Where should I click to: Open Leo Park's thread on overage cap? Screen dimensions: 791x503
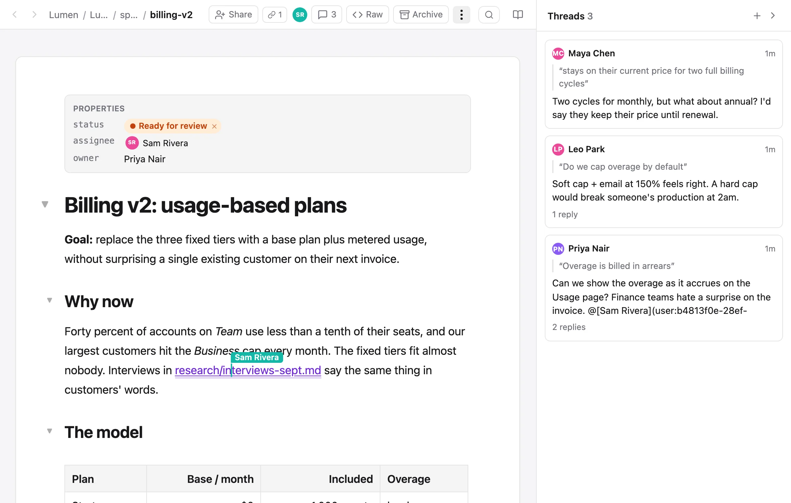coord(664,182)
